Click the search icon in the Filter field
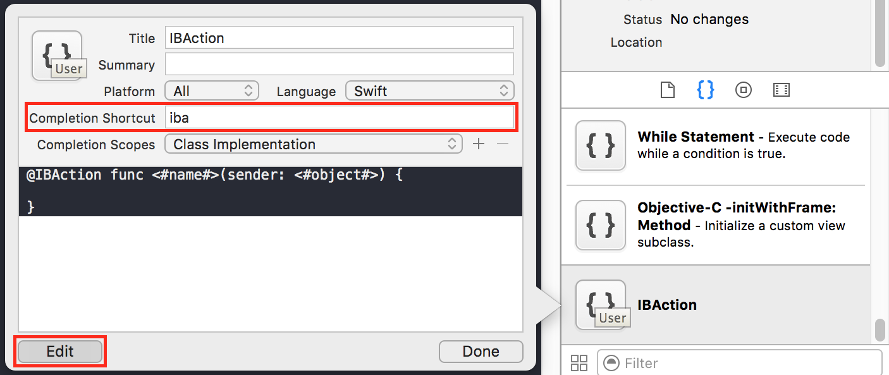This screenshot has height=375, width=889. point(610,362)
